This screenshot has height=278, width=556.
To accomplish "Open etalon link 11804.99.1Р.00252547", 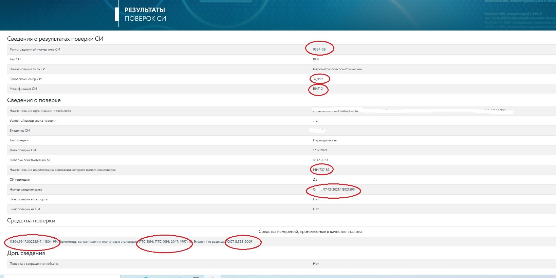I will 25,242.
